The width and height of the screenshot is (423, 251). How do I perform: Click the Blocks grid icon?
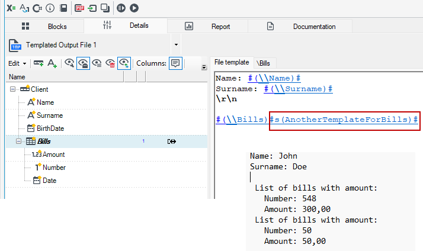[25, 26]
